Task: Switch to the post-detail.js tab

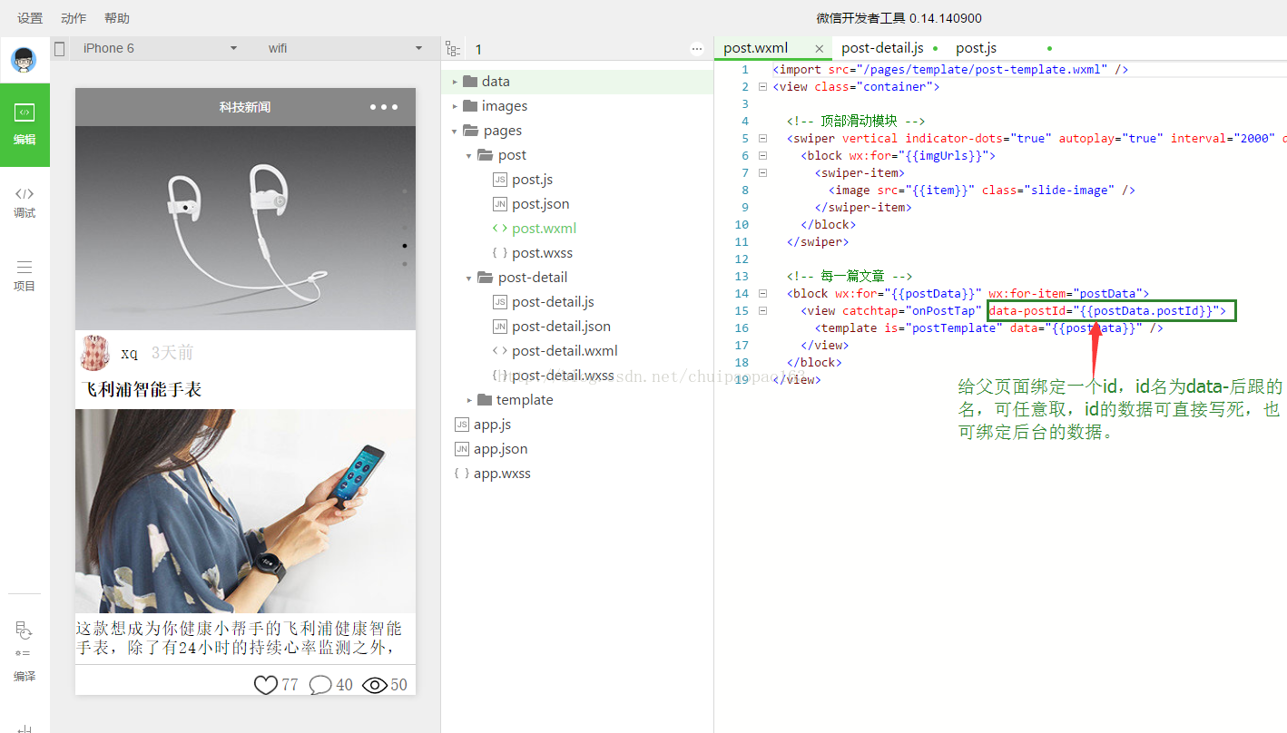Action: (x=882, y=48)
